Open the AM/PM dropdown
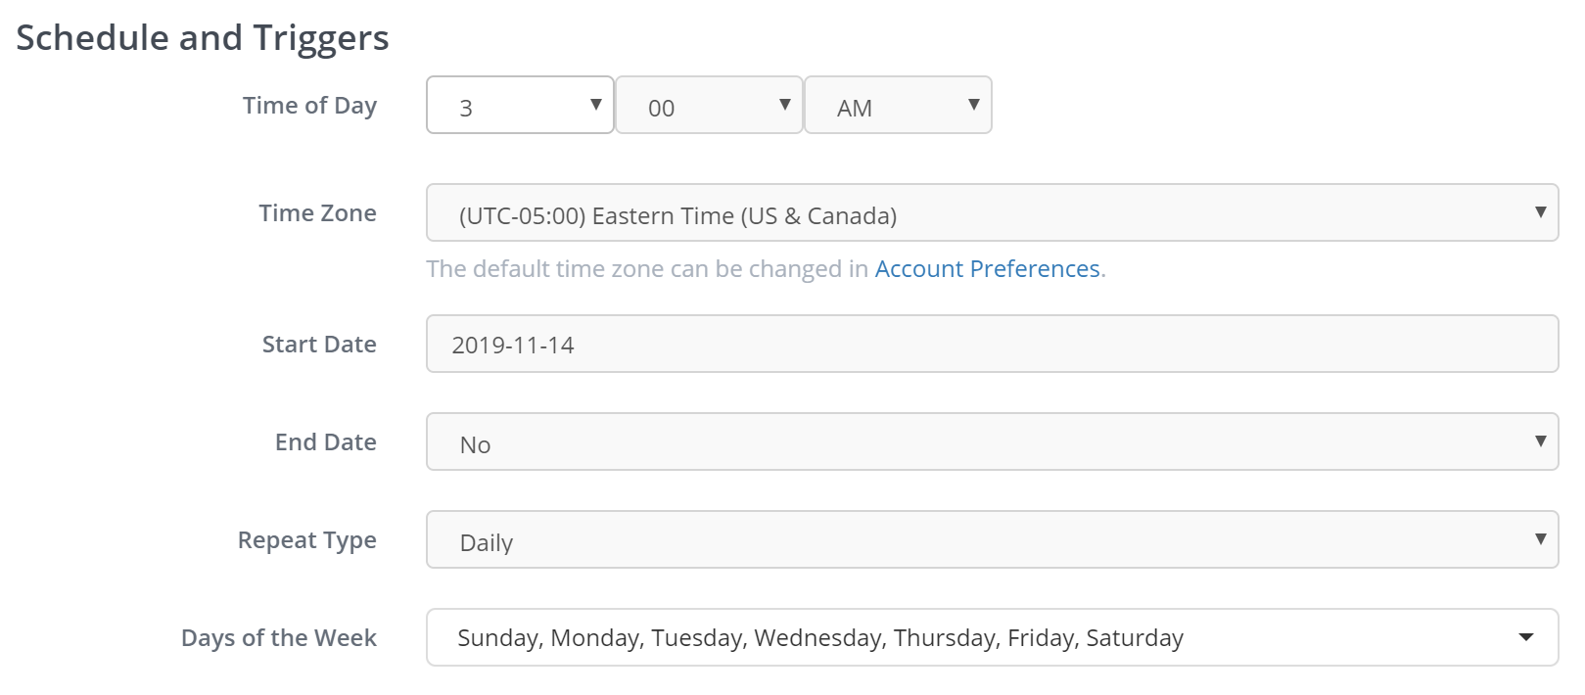 [x=898, y=105]
